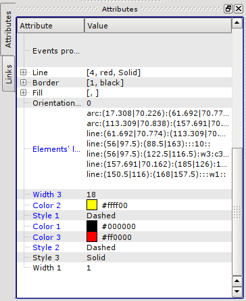246x301 pixels.
Task: Click element line arc:(17.308|70.226)
Action: pos(157,113)
